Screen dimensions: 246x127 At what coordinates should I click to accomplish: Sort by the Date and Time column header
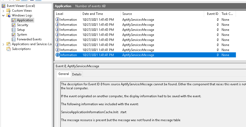[101, 14]
